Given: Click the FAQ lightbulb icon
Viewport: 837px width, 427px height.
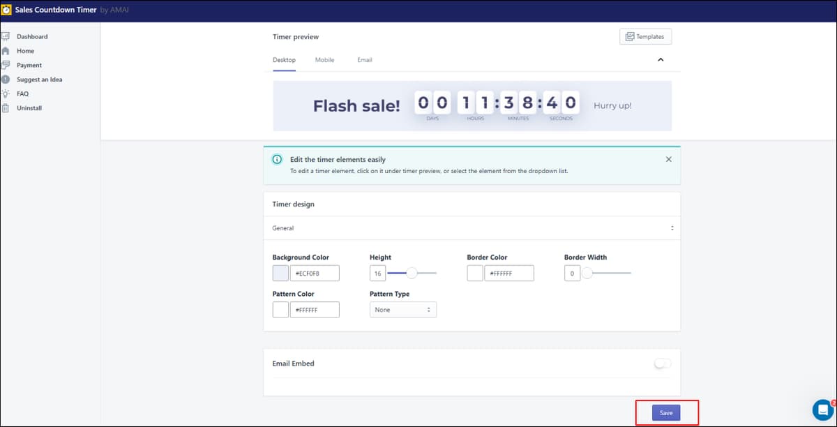Looking at the screenshot, I should click(x=5, y=93).
